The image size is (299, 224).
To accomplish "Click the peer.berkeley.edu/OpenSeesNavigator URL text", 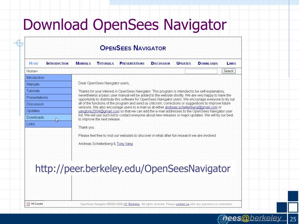I will (133, 169).
